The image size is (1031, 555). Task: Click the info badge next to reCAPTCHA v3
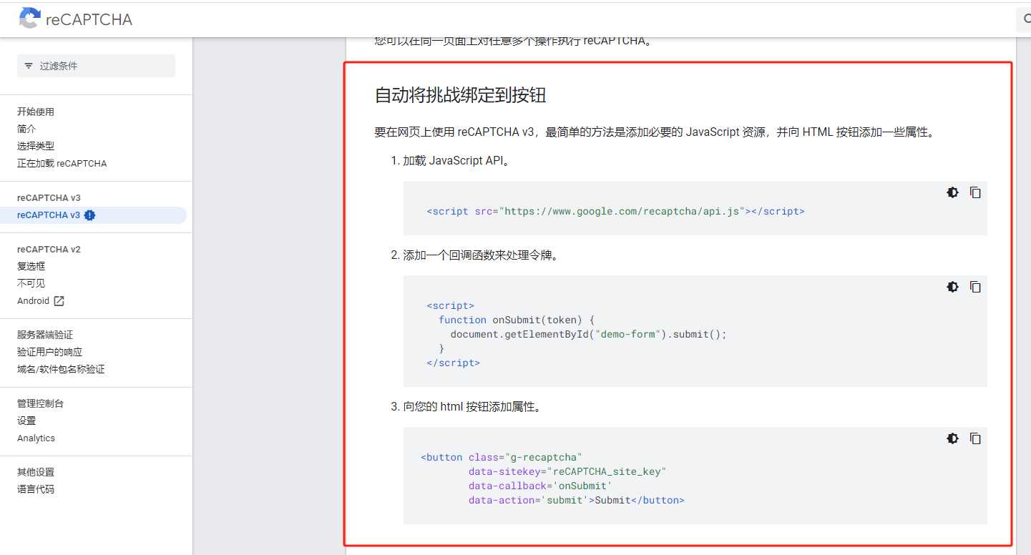(x=89, y=215)
